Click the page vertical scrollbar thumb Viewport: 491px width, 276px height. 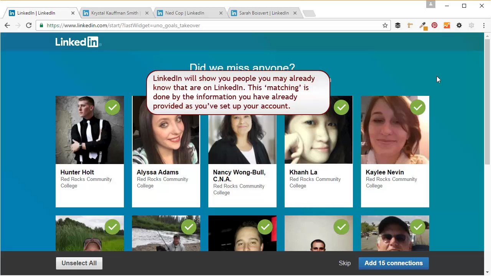coord(487,102)
